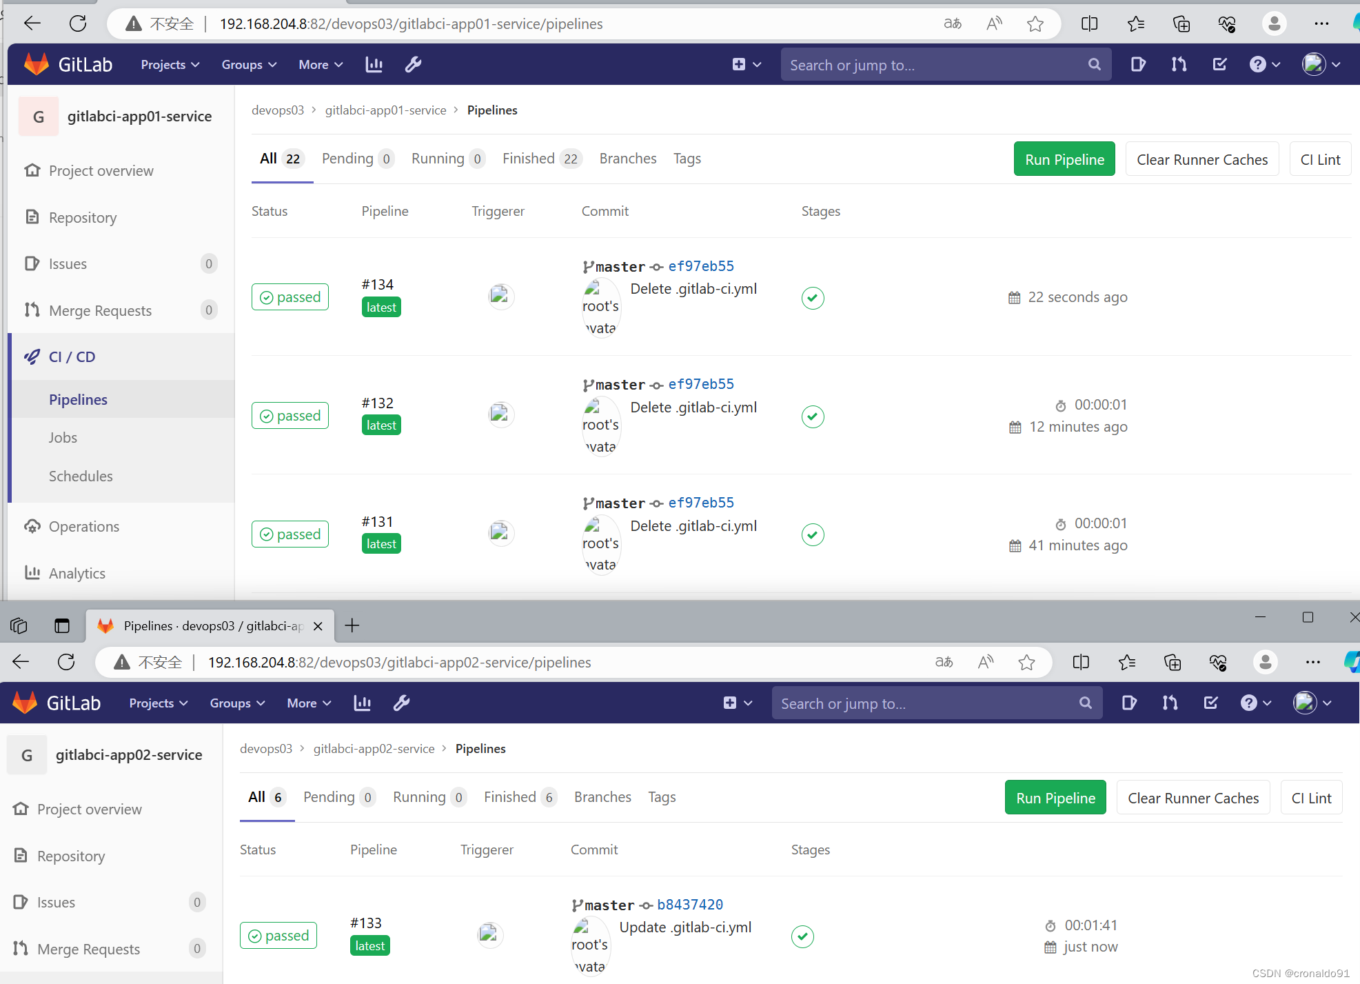Viewport: 1360px width, 984px height.
Task: Open Jobs under CI / CD sidebar
Action: pos(63,438)
